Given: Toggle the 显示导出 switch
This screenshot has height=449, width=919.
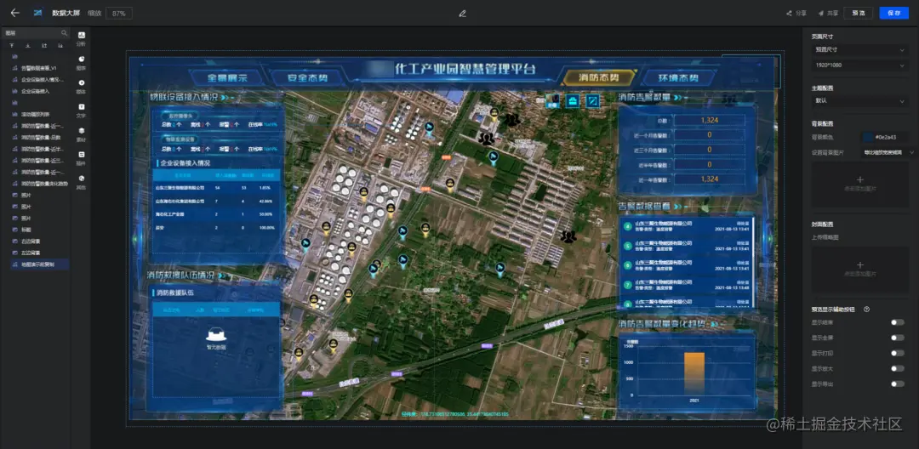Looking at the screenshot, I should [897, 384].
